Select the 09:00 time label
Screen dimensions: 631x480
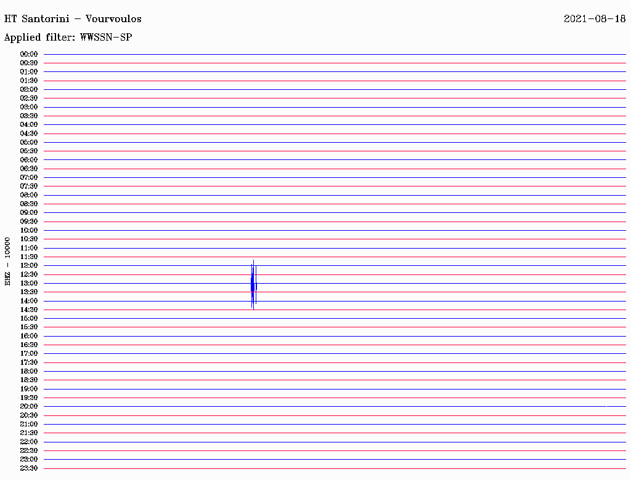click(29, 213)
